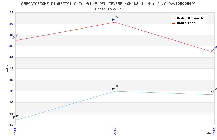The height and width of the screenshot is (140, 217).
Task: Click the 40 y-axis tick label
Action: click(11, 80)
